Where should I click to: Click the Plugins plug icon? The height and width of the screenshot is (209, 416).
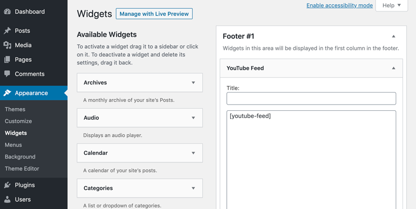click(x=7, y=185)
